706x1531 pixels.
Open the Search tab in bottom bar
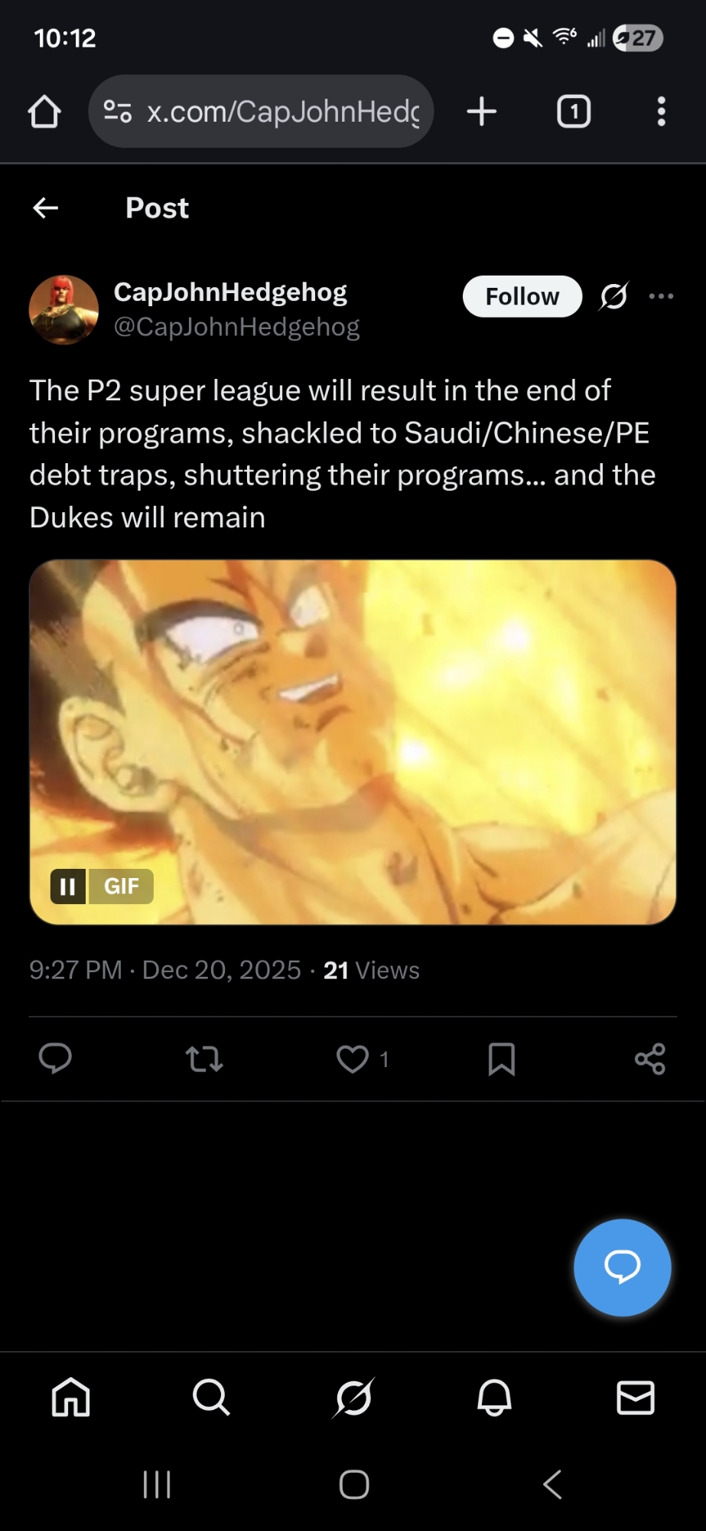point(212,1398)
